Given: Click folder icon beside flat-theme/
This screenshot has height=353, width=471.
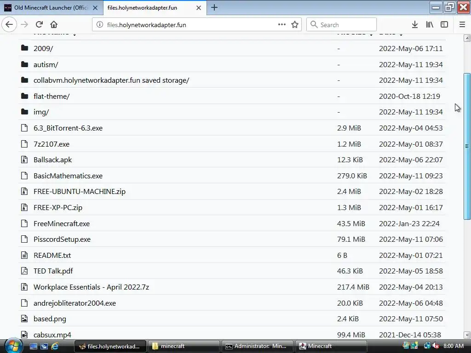Looking at the screenshot, I should (x=25, y=96).
